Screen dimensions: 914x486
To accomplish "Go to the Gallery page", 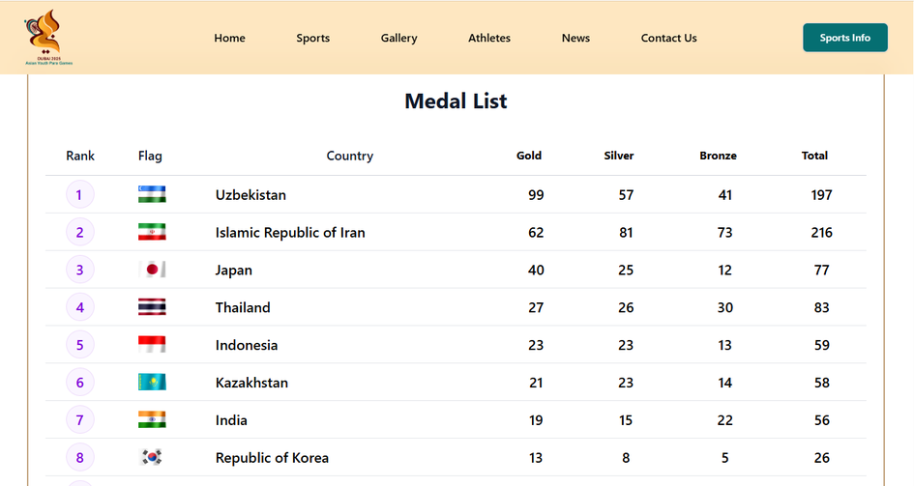I will [x=398, y=39].
